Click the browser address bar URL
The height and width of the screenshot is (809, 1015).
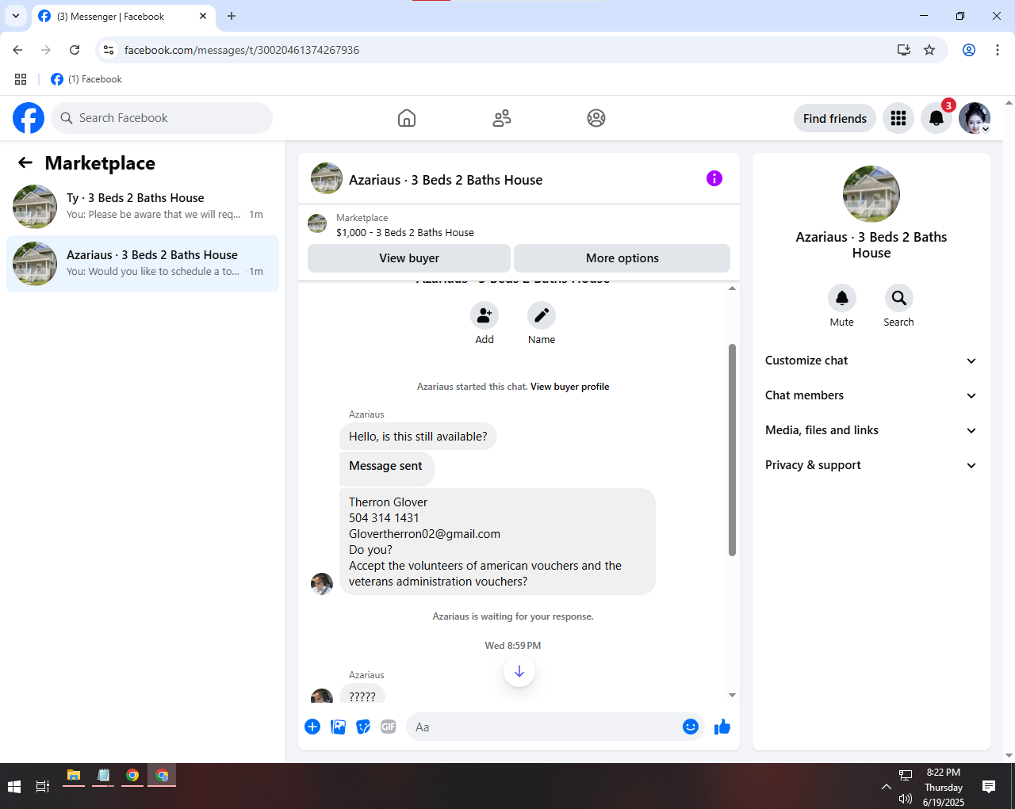[242, 50]
